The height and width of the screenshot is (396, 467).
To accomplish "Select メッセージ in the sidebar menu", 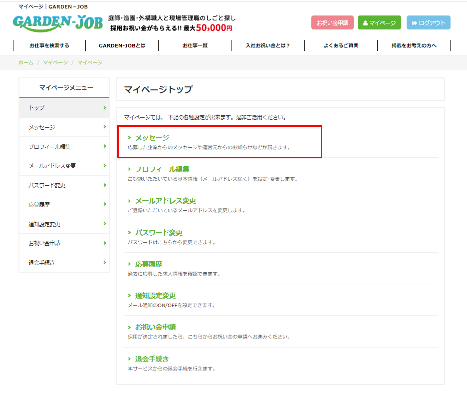I will pos(64,127).
